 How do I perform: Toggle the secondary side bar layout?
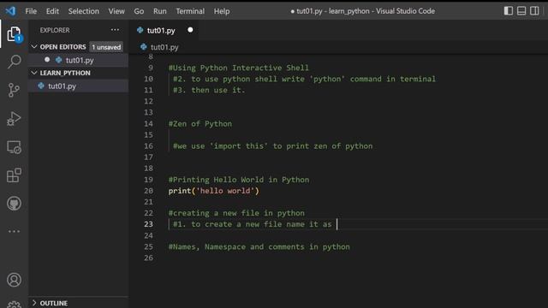[534, 11]
